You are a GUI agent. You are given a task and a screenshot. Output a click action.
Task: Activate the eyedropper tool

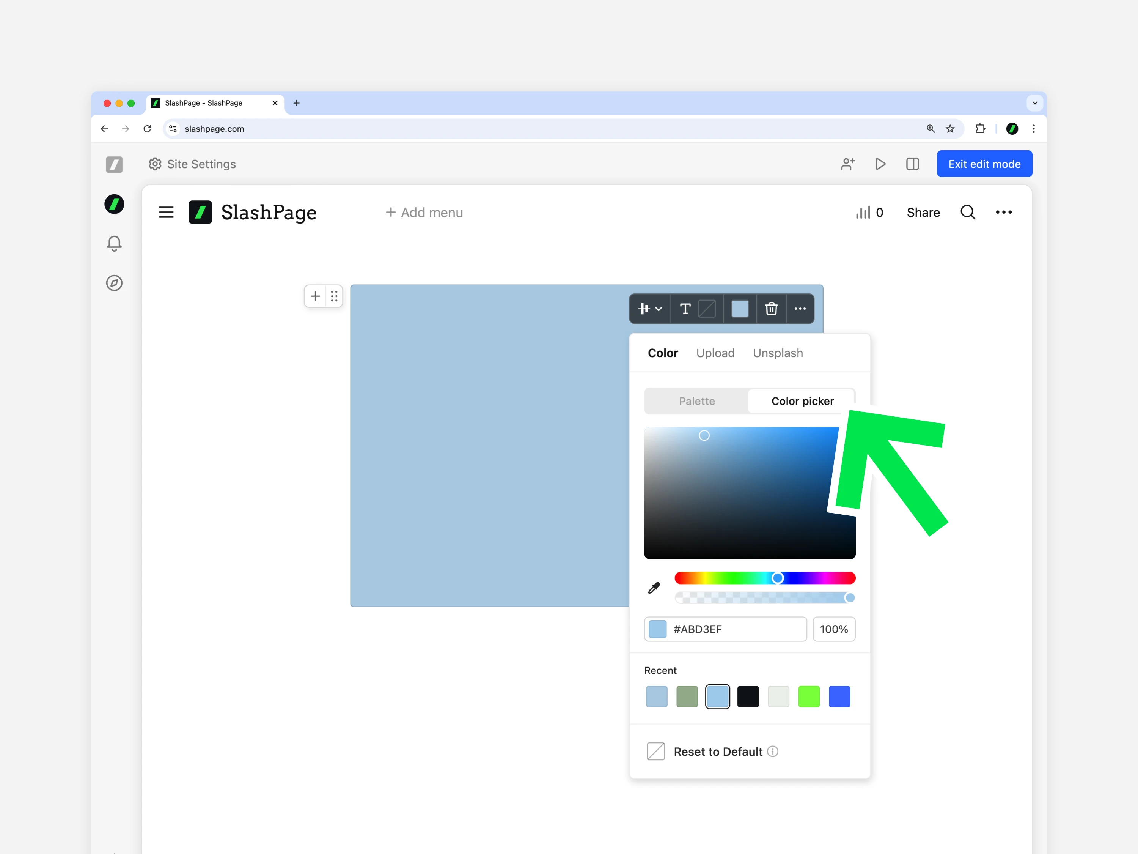[x=654, y=588]
